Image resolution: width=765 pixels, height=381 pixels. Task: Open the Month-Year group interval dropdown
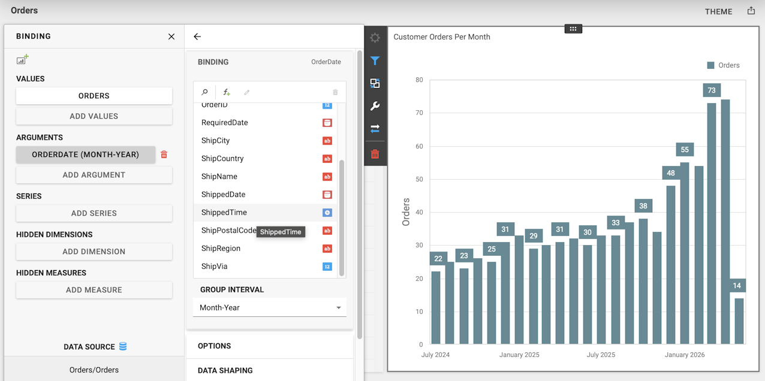coord(269,307)
